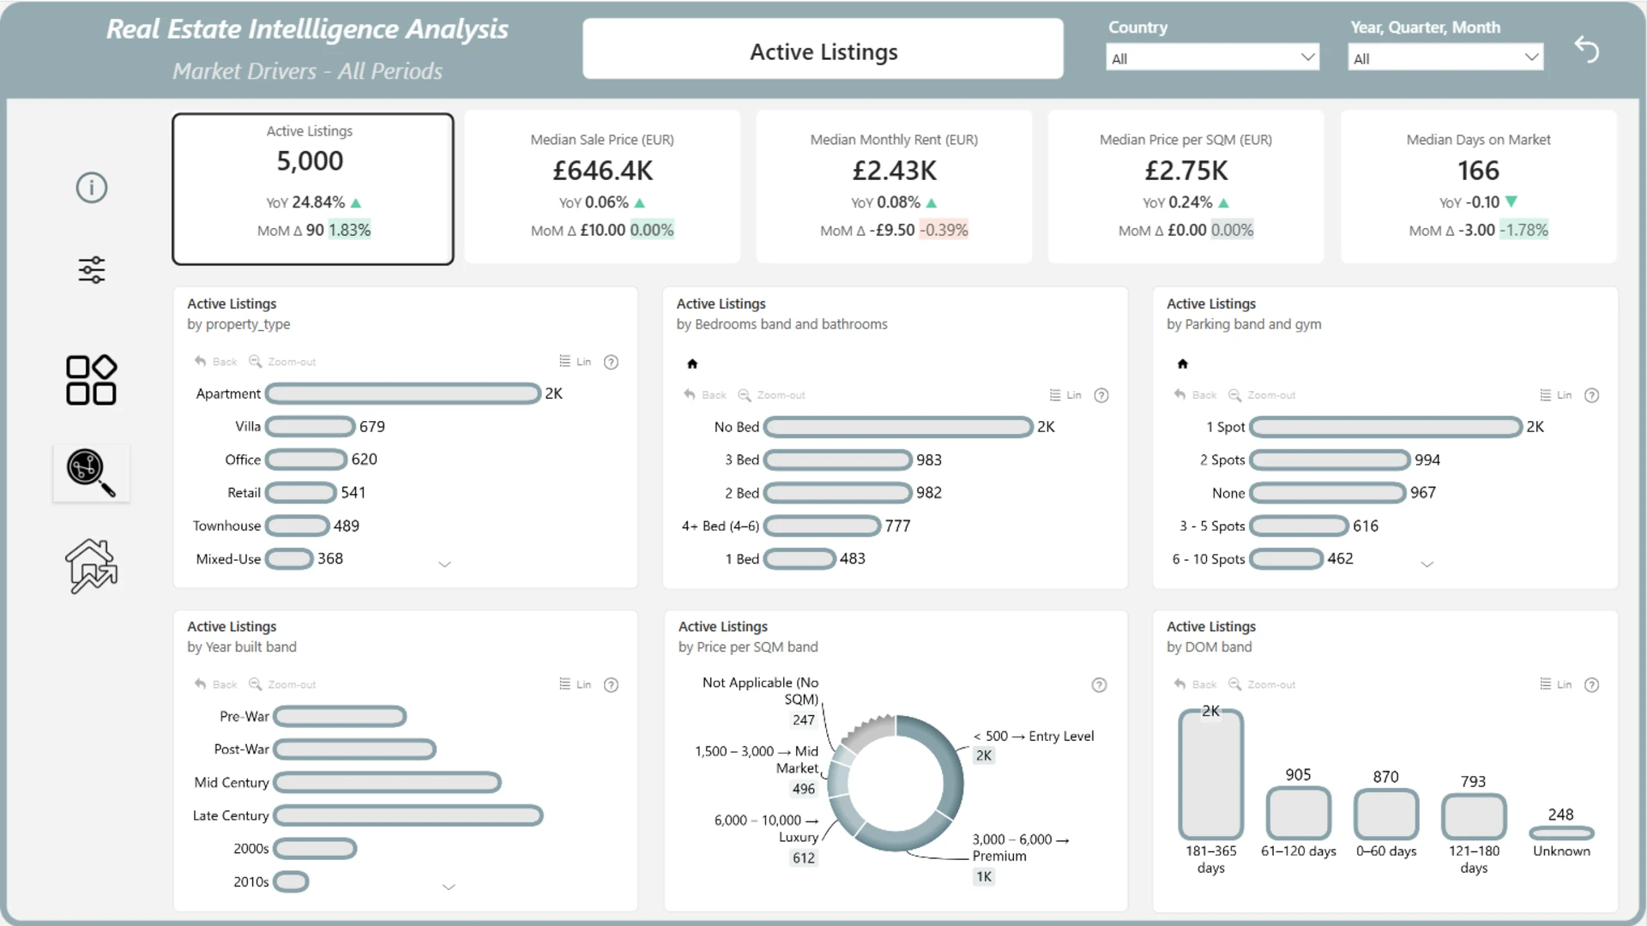Toggle the Lin scale in the property_type chart
This screenshot has width=1647, height=926.
pos(576,362)
